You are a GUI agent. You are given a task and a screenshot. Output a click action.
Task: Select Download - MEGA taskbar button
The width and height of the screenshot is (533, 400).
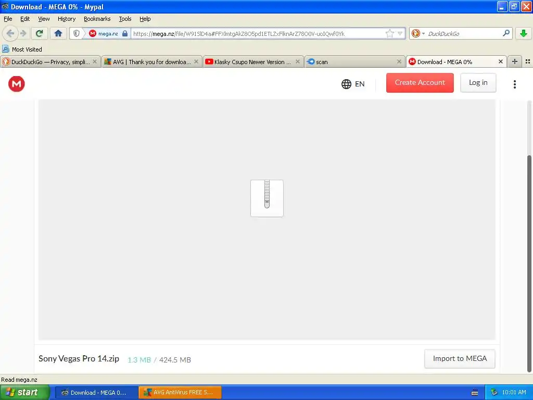pos(96,392)
